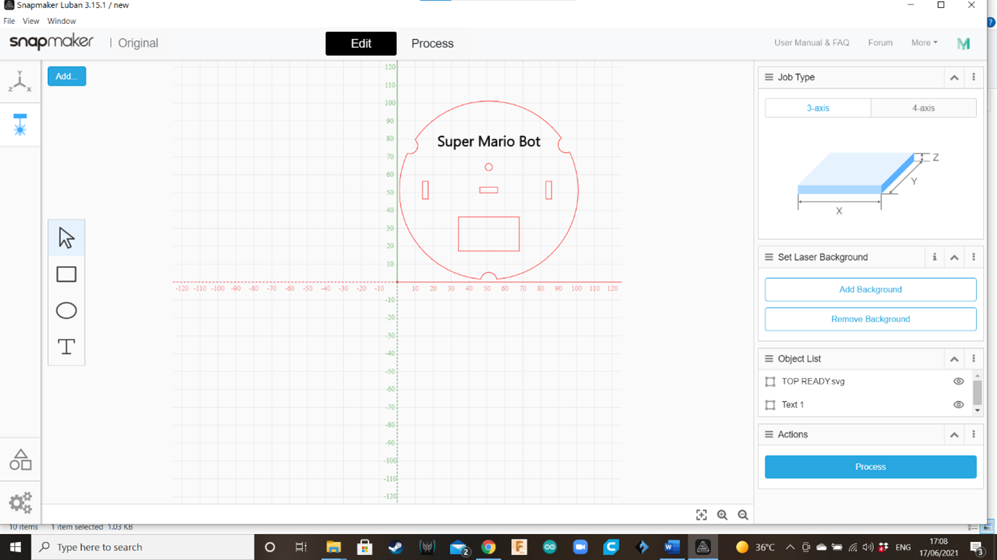Collapse the Actions panel
Viewport: 997px width, 560px height.
coord(954,435)
